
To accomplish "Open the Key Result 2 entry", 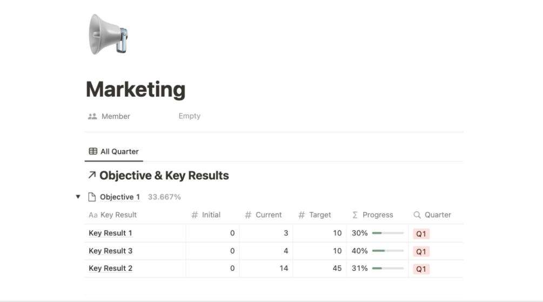I will click(111, 269).
